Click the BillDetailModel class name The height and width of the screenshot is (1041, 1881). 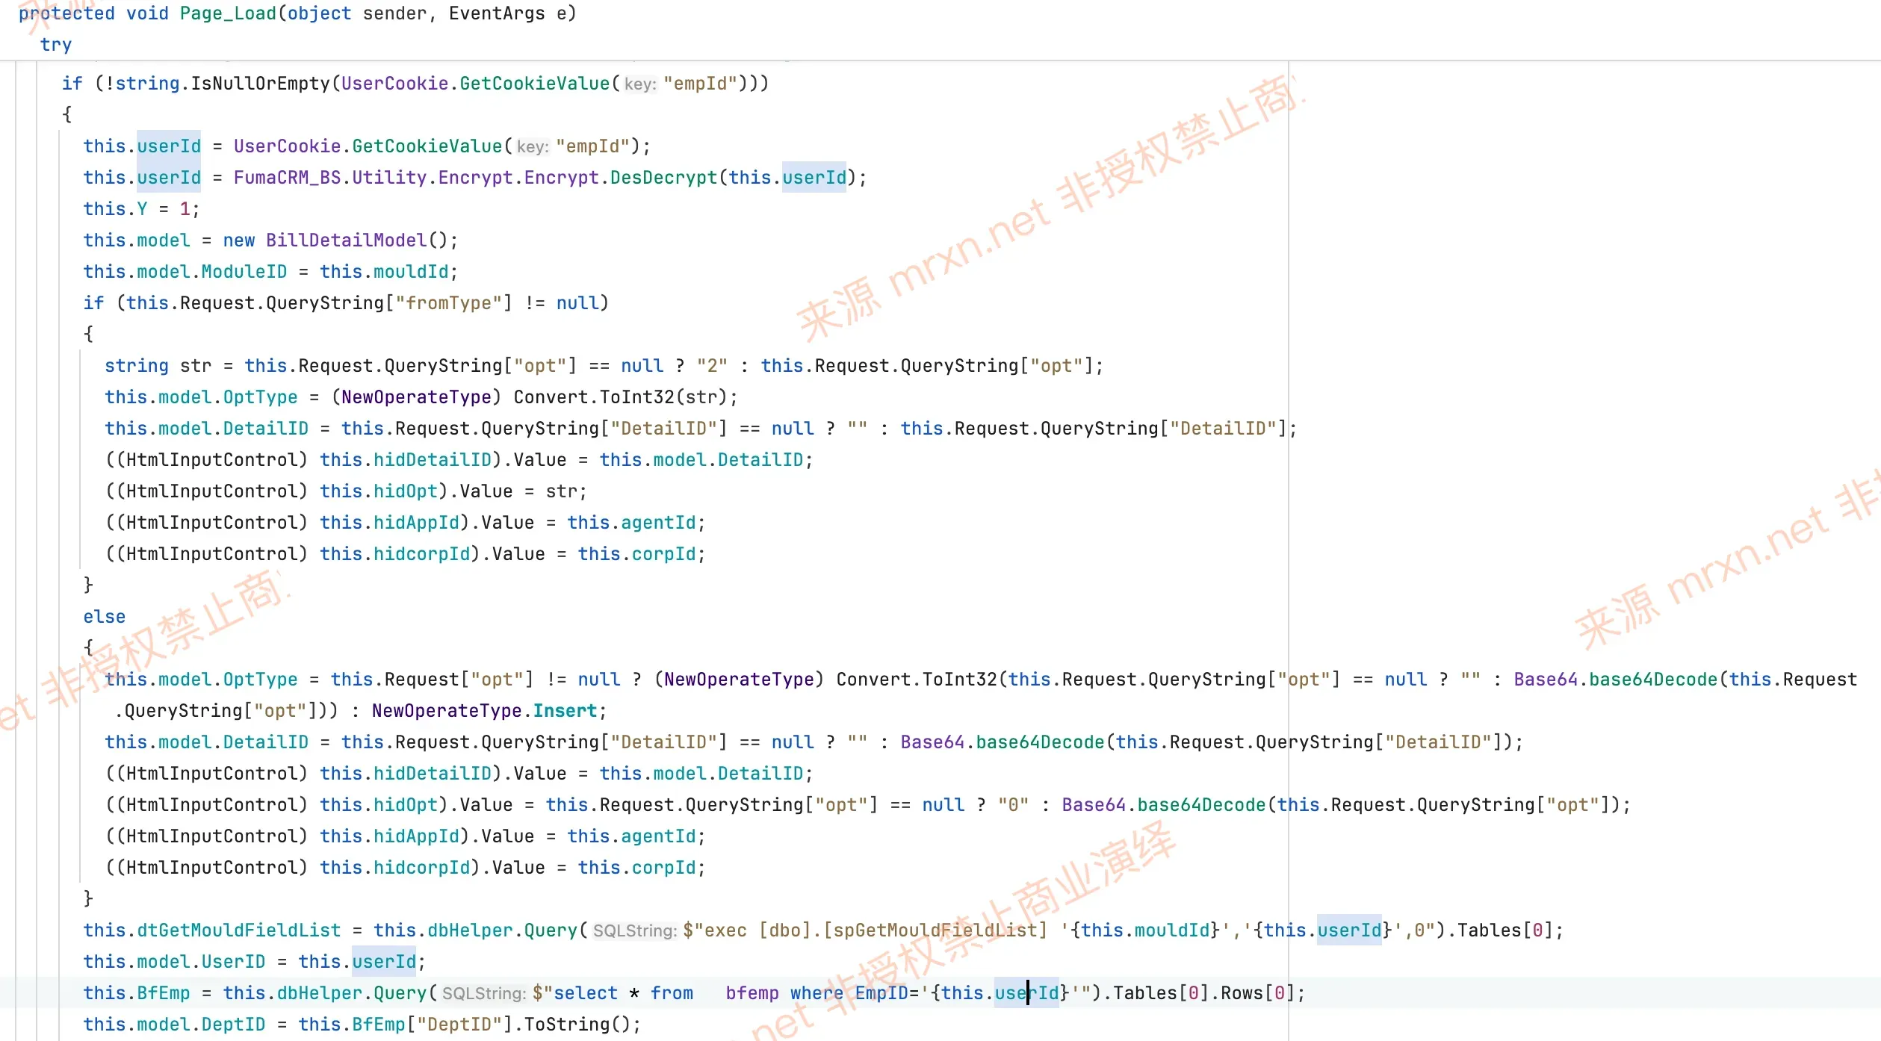coord(346,240)
